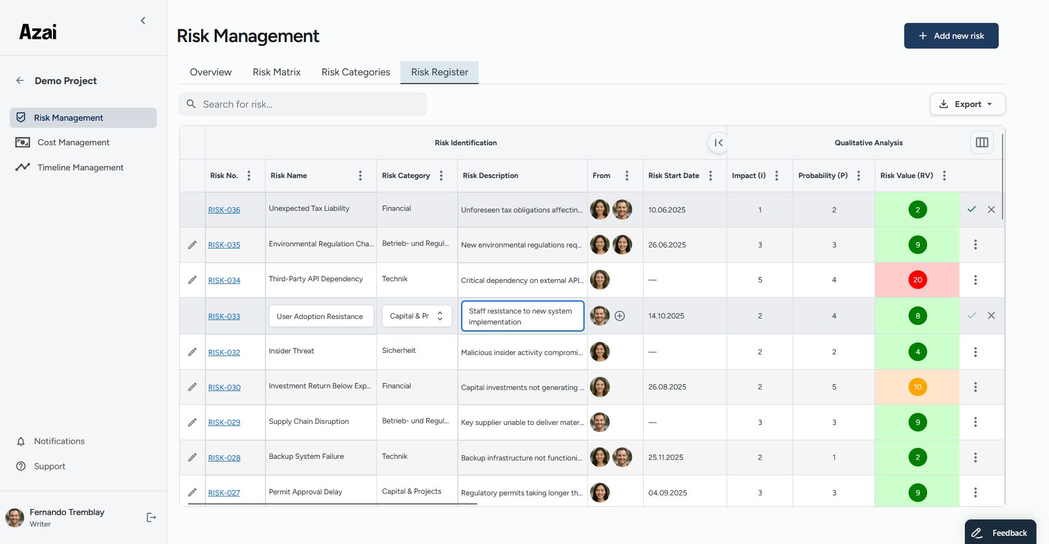Image resolution: width=1049 pixels, height=544 pixels.
Task: Open Support in the sidebar
Action: click(x=83, y=466)
